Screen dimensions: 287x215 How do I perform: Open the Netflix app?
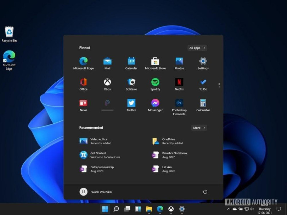click(179, 81)
